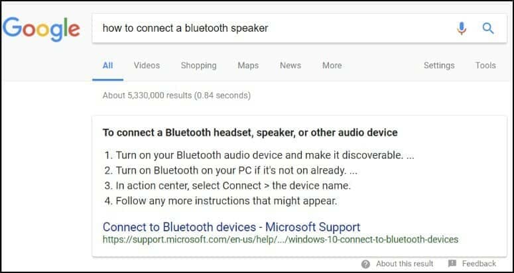Go to the News tab
514x273 pixels.
point(290,66)
